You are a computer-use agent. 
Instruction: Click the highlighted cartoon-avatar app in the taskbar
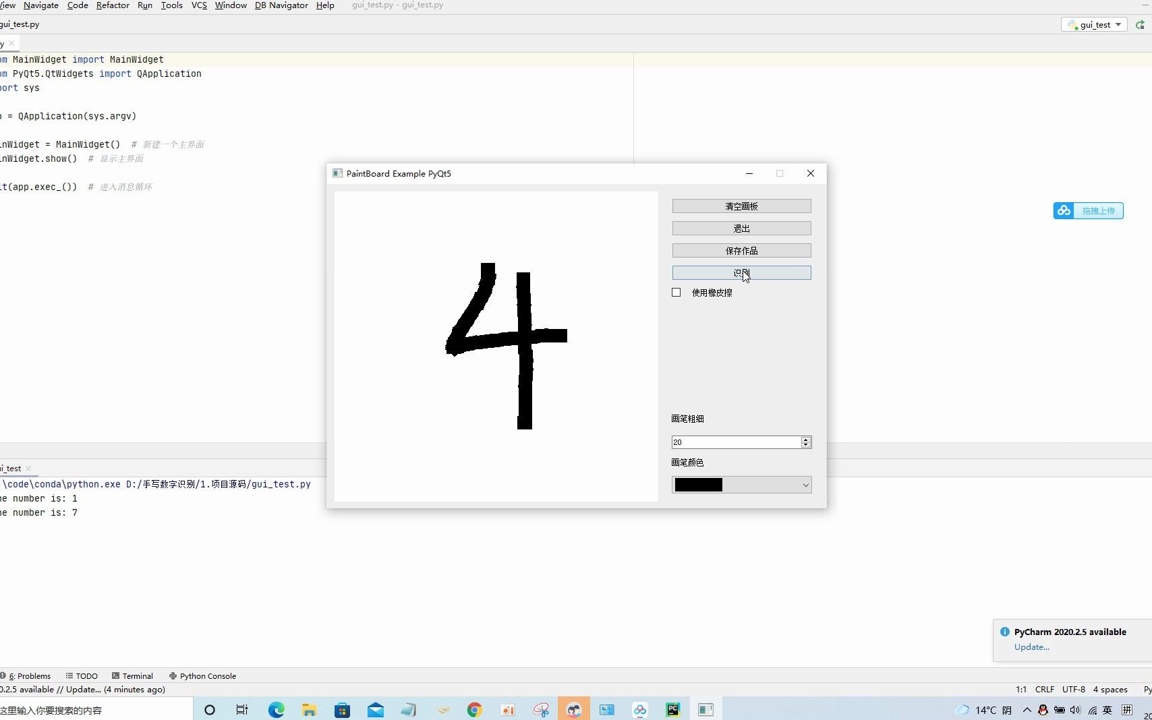(x=574, y=710)
